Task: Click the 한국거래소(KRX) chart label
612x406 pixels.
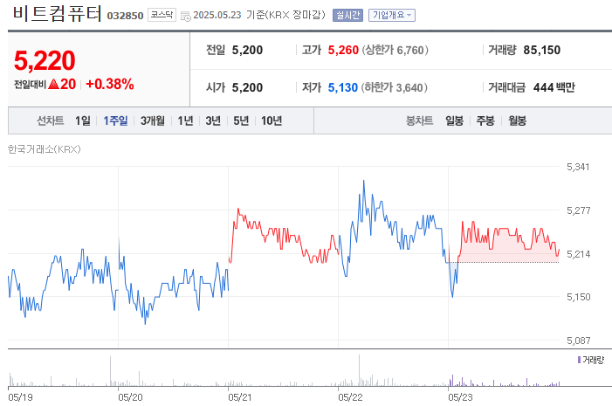Action: [45, 149]
